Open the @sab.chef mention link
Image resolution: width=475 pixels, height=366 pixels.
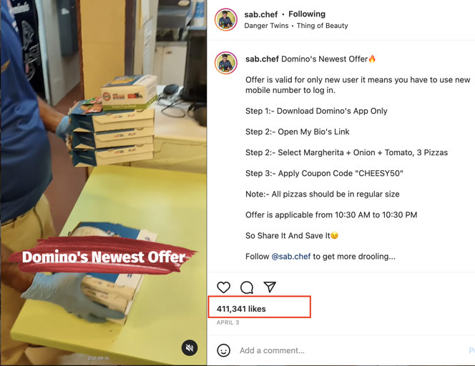[291, 257]
